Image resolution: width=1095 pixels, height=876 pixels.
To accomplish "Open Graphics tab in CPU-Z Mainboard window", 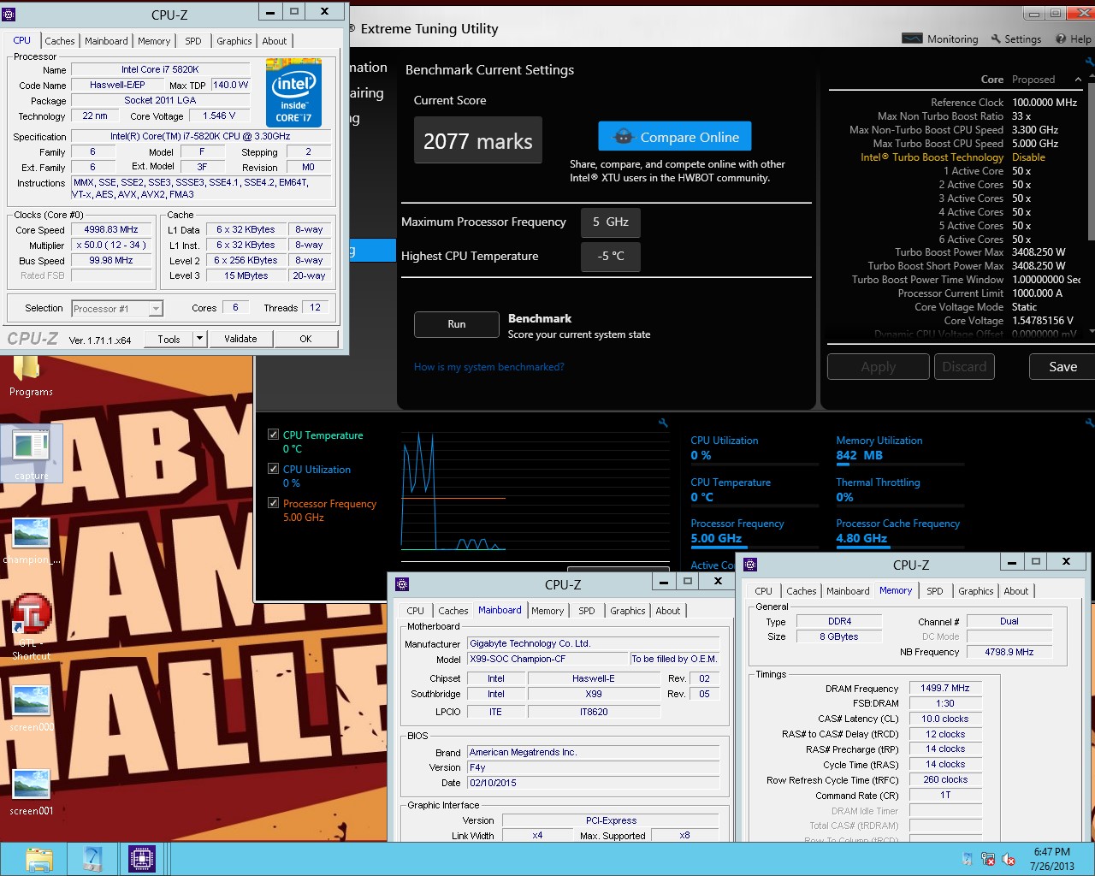I will tap(628, 611).
